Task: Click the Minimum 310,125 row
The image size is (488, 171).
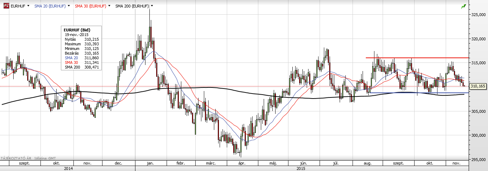Action: [x=82, y=48]
